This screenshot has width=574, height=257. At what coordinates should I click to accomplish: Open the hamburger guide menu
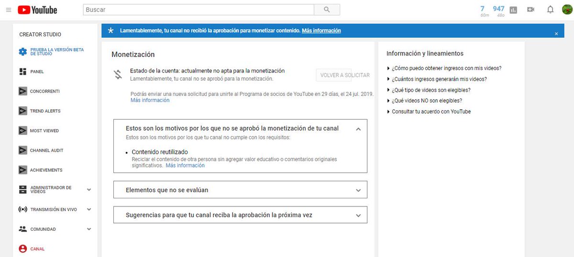coord(8,10)
